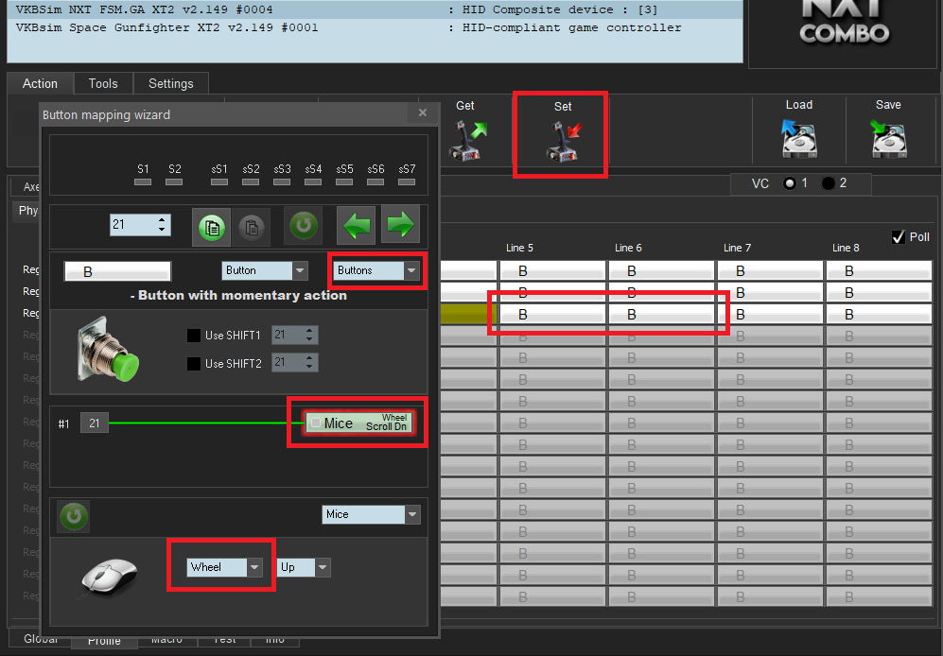This screenshot has width=943, height=656.
Task: Click the Set joystick icon
Action: pos(564,141)
